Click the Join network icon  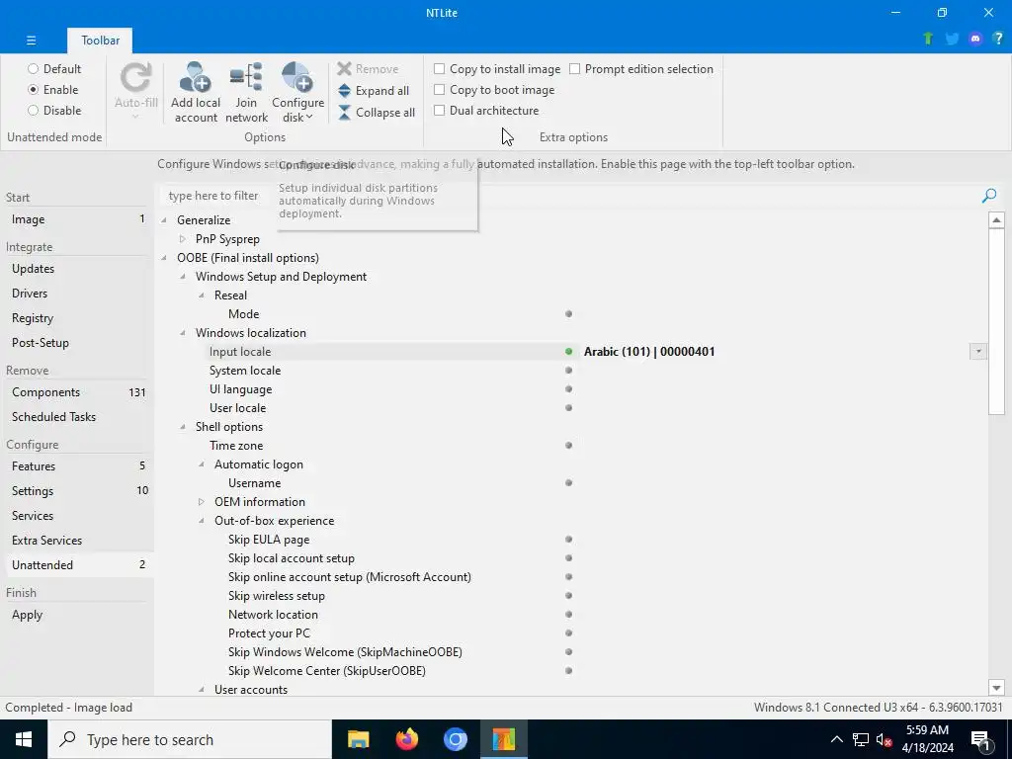point(246,77)
